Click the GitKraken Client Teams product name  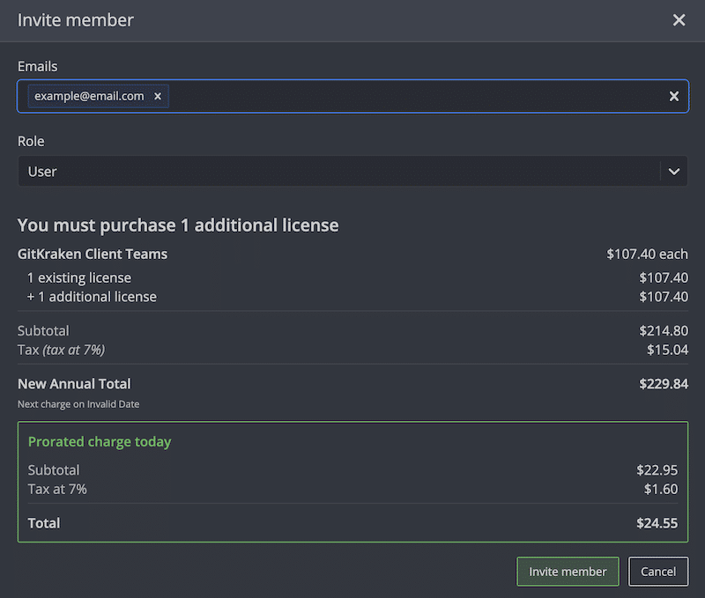[93, 254]
